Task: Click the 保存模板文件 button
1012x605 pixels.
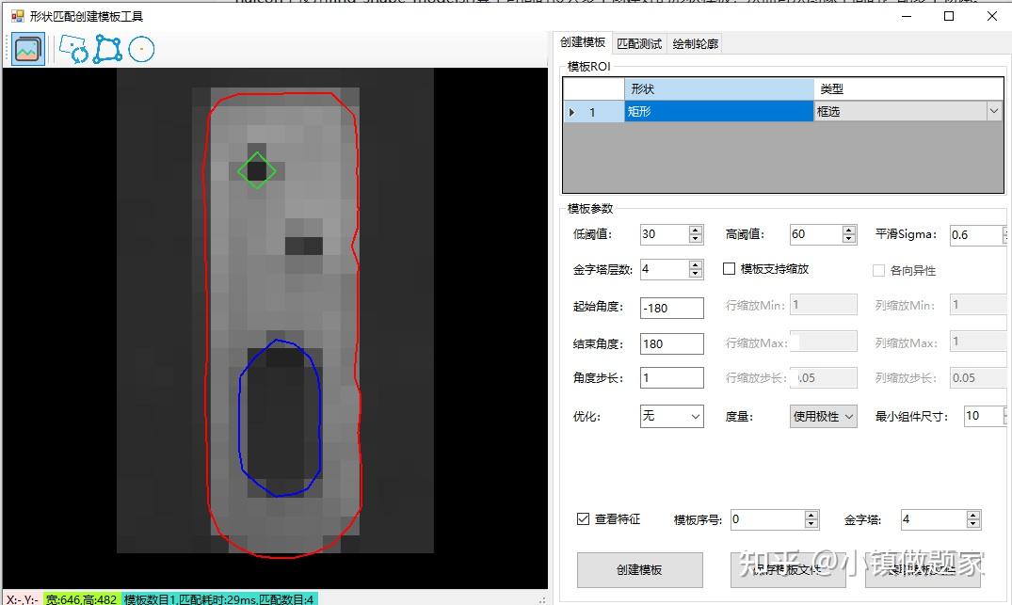Action: point(788,569)
